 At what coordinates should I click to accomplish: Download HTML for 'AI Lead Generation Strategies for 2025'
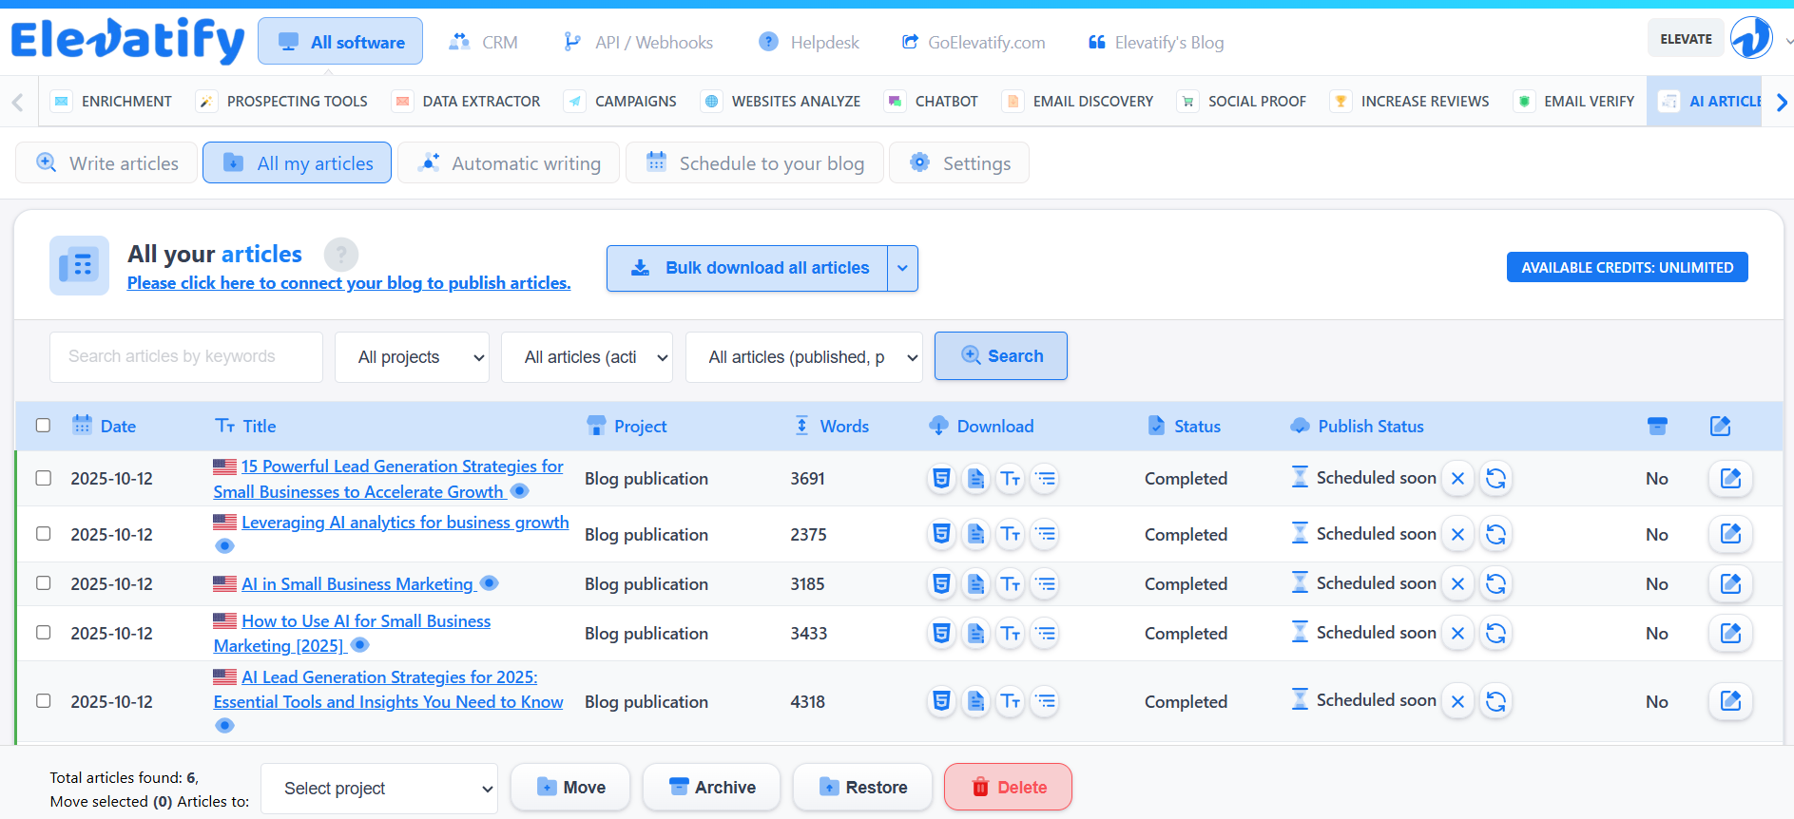[941, 701]
